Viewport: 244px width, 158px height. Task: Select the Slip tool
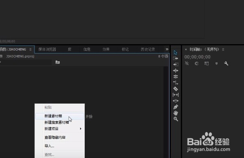pos(176,95)
